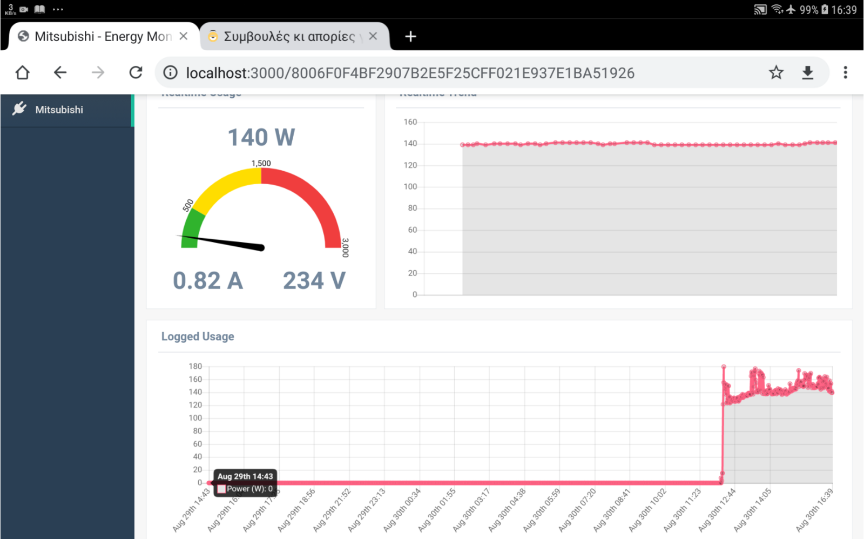Close the Mitsubishi Energy Monitor tab

(184, 36)
